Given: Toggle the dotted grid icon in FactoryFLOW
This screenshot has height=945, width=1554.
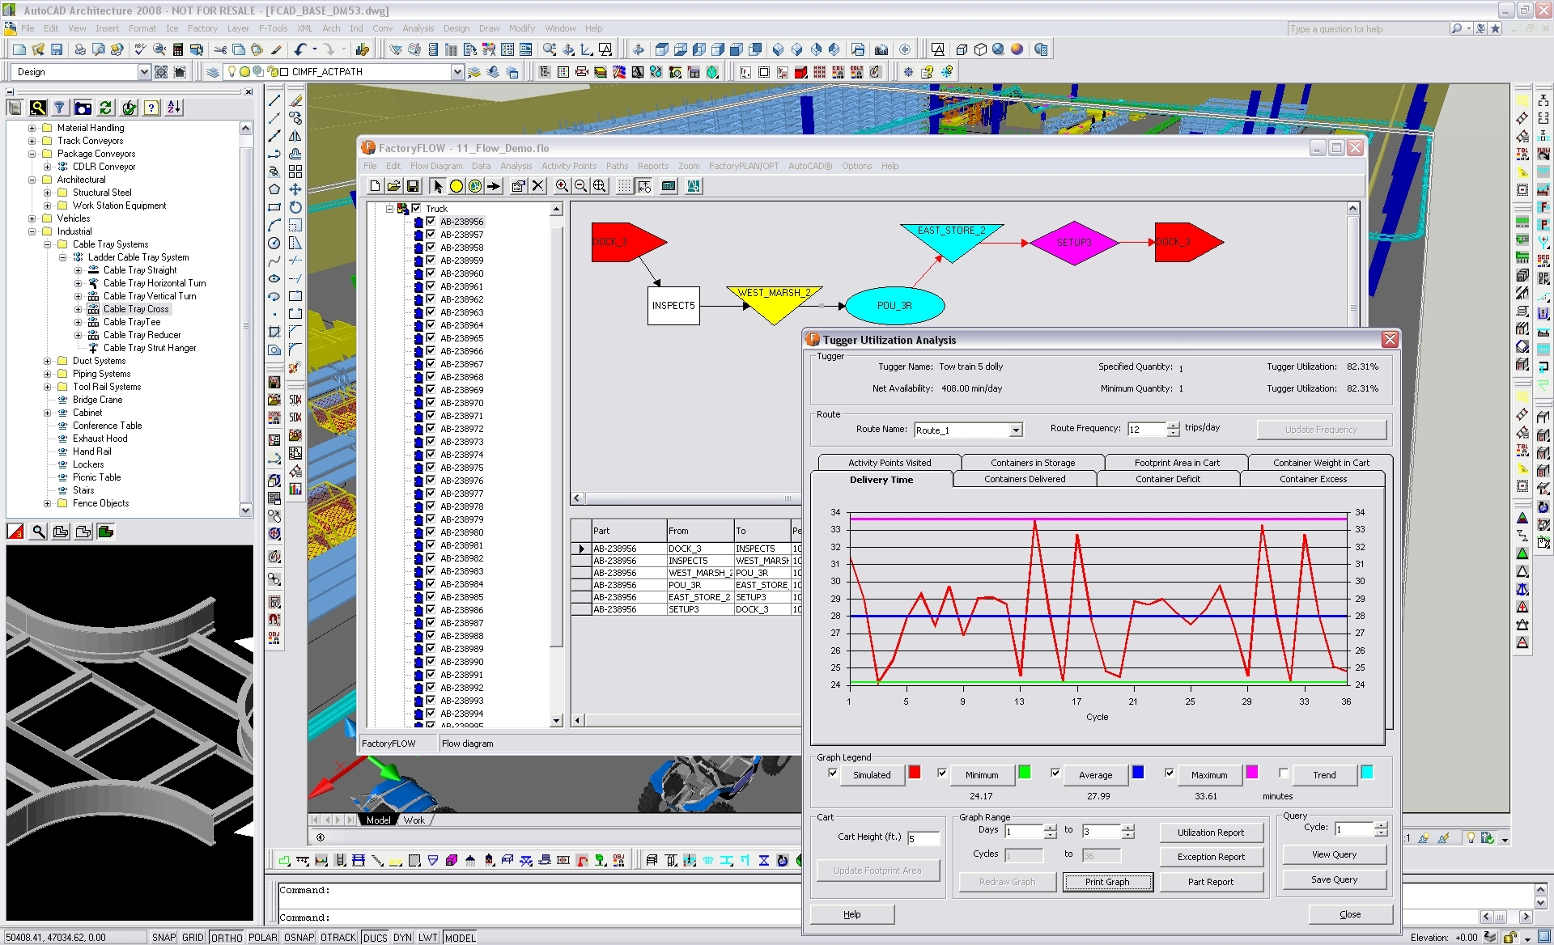Looking at the screenshot, I should point(624,186).
